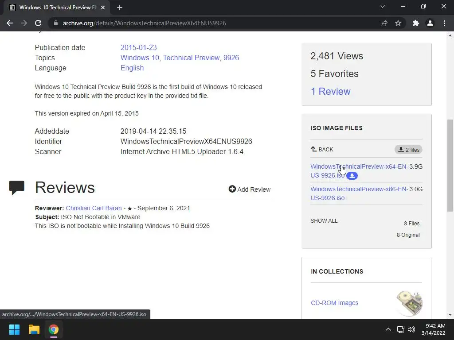Open the volume speaker tray icon

[411, 329]
